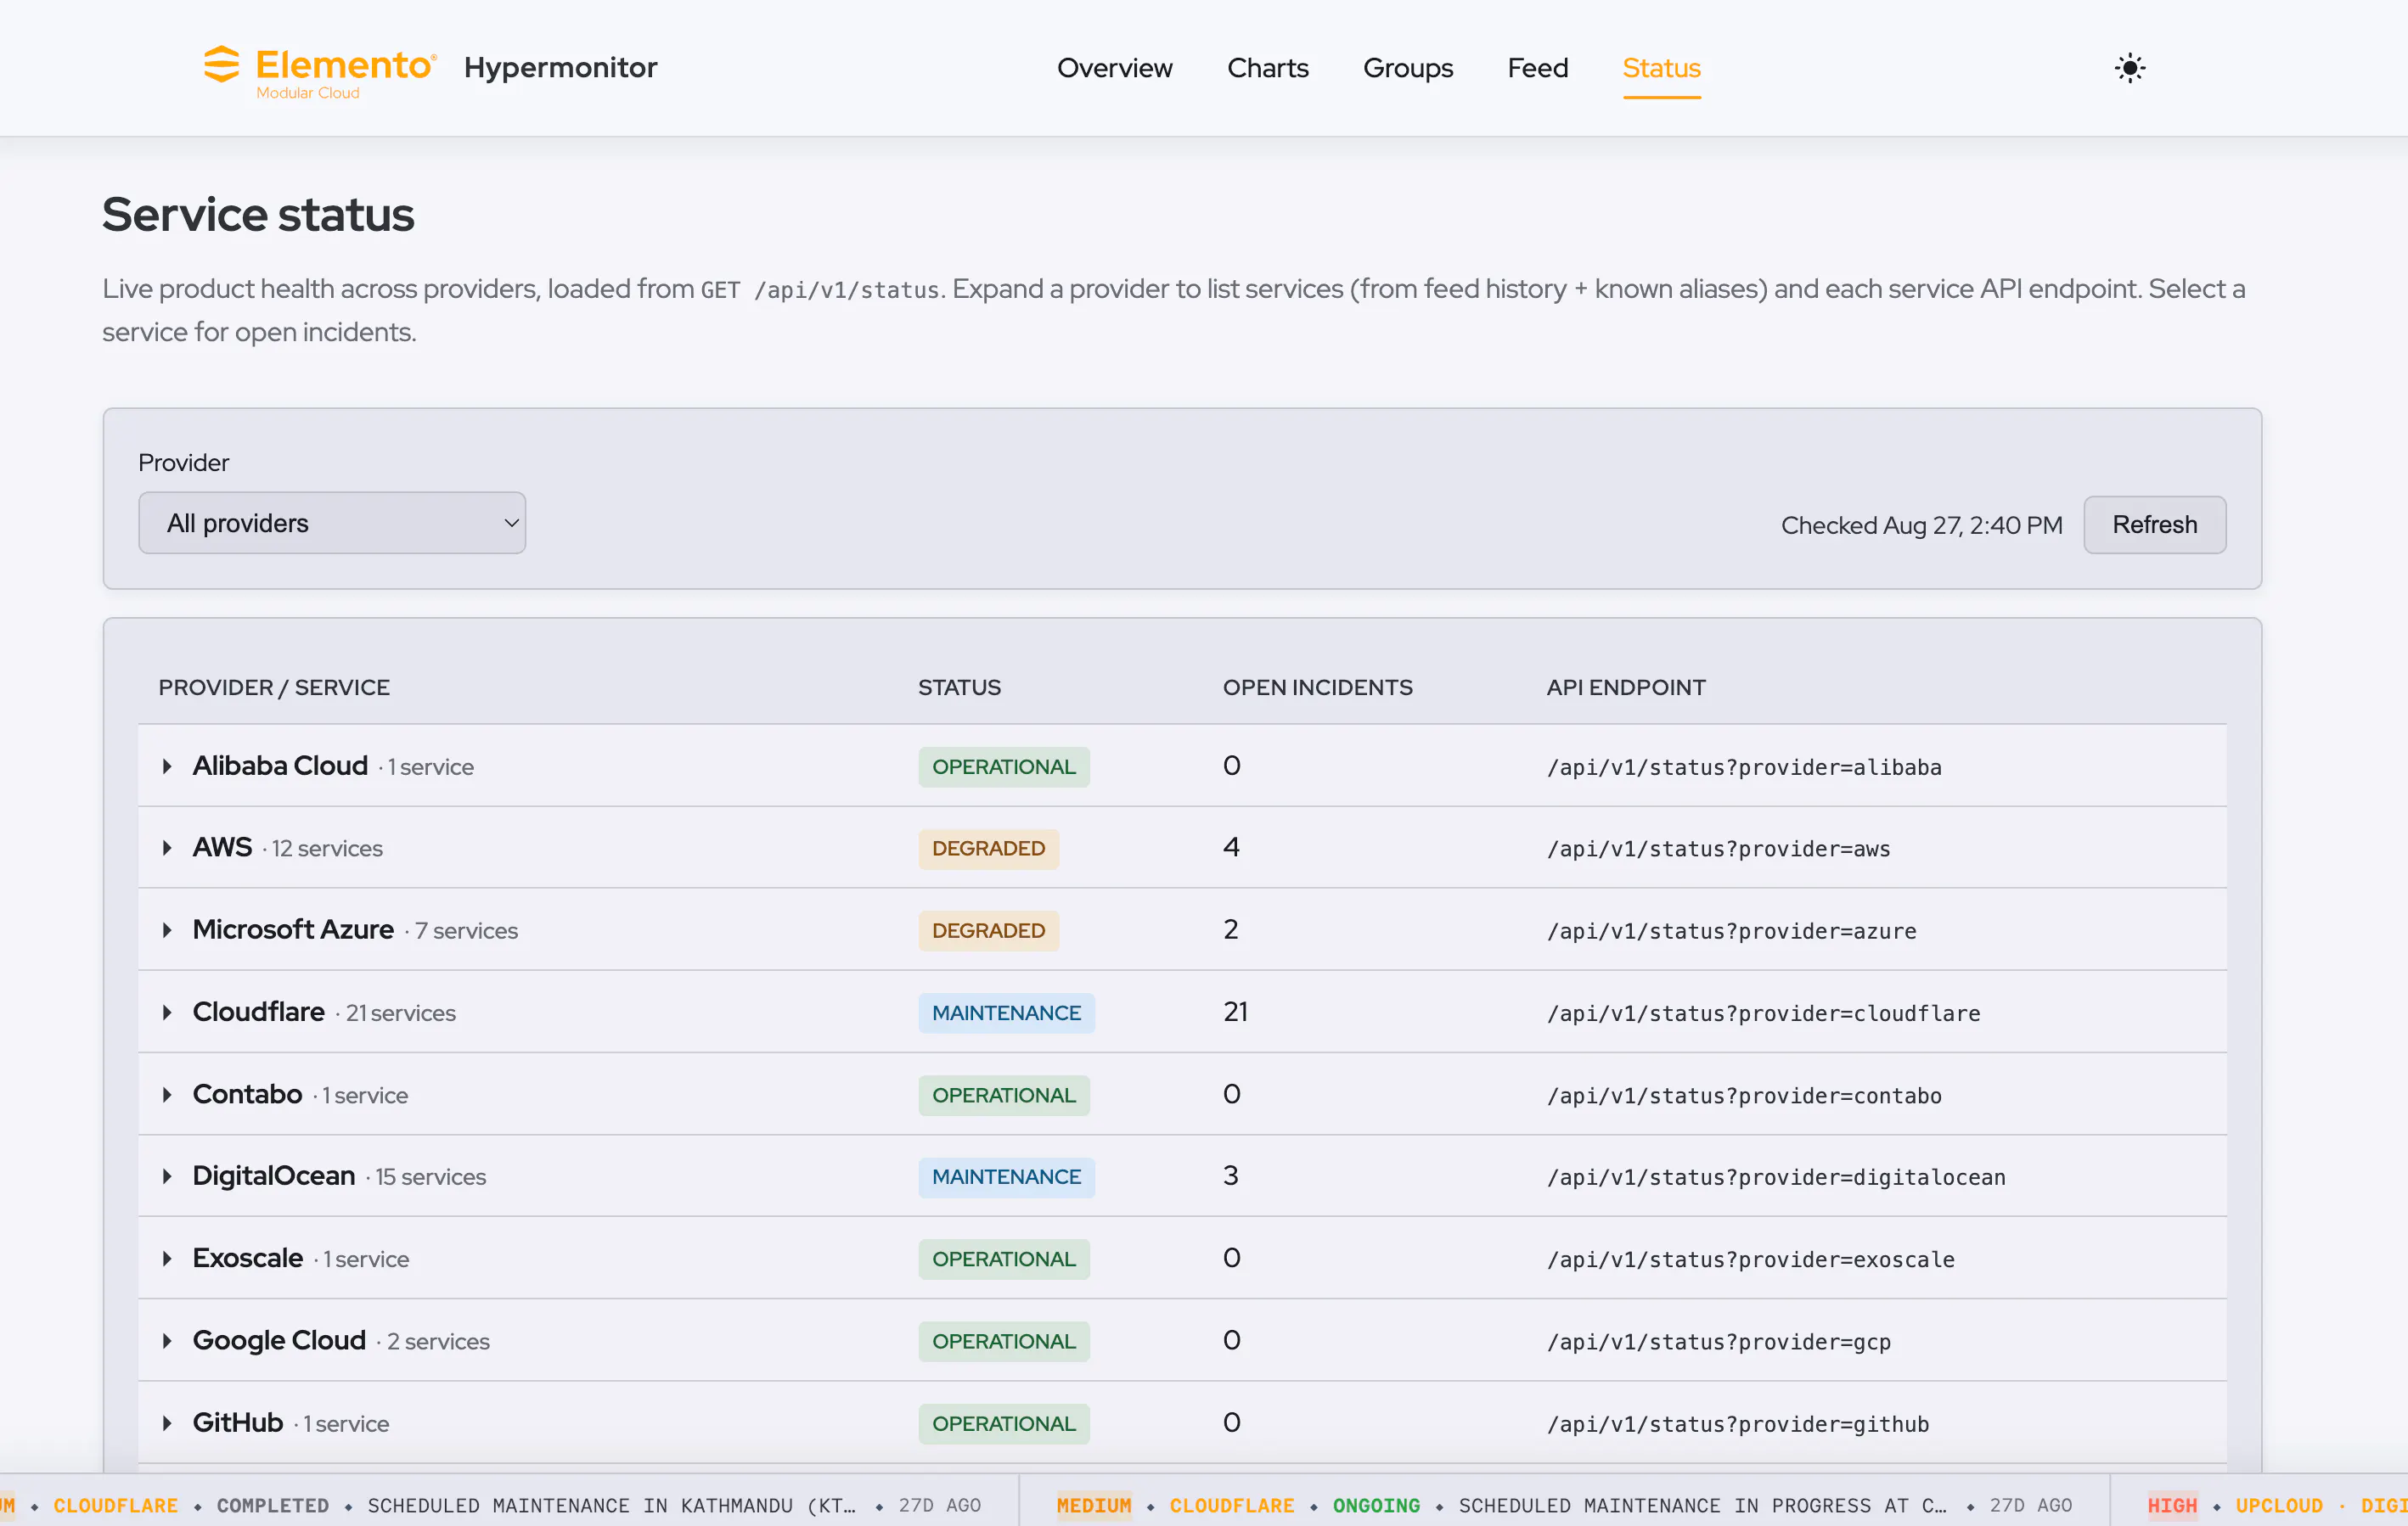2408x1526 pixels.
Task: Click the GitHub OPERATIONAL badge
Action: pyautogui.click(x=1004, y=1423)
